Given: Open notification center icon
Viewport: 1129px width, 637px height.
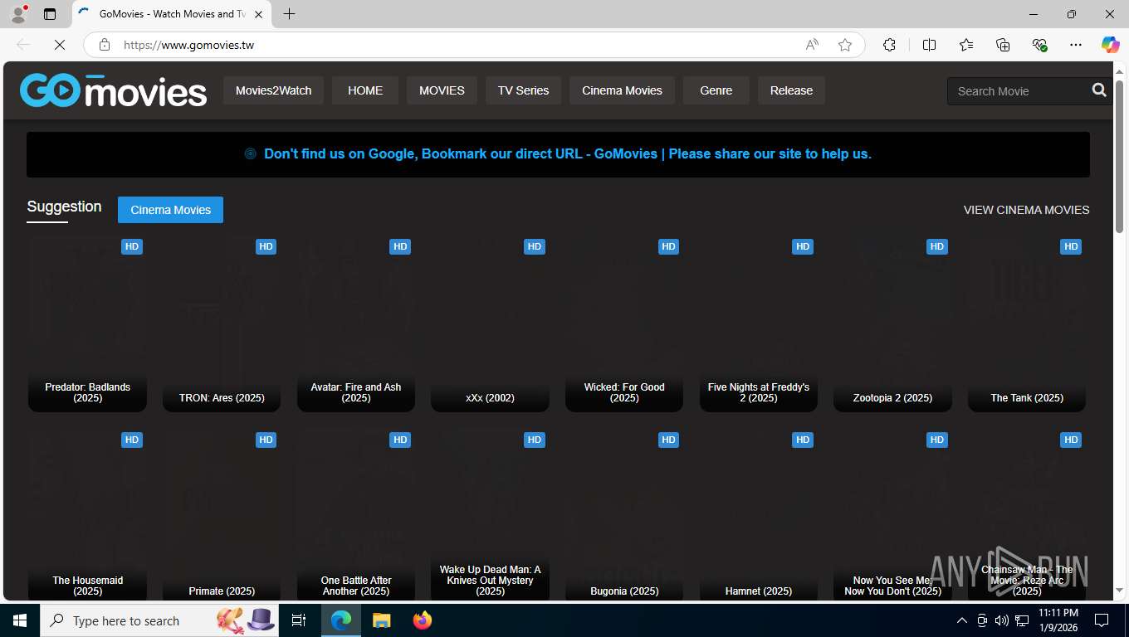Looking at the screenshot, I should click(x=1102, y=620).
